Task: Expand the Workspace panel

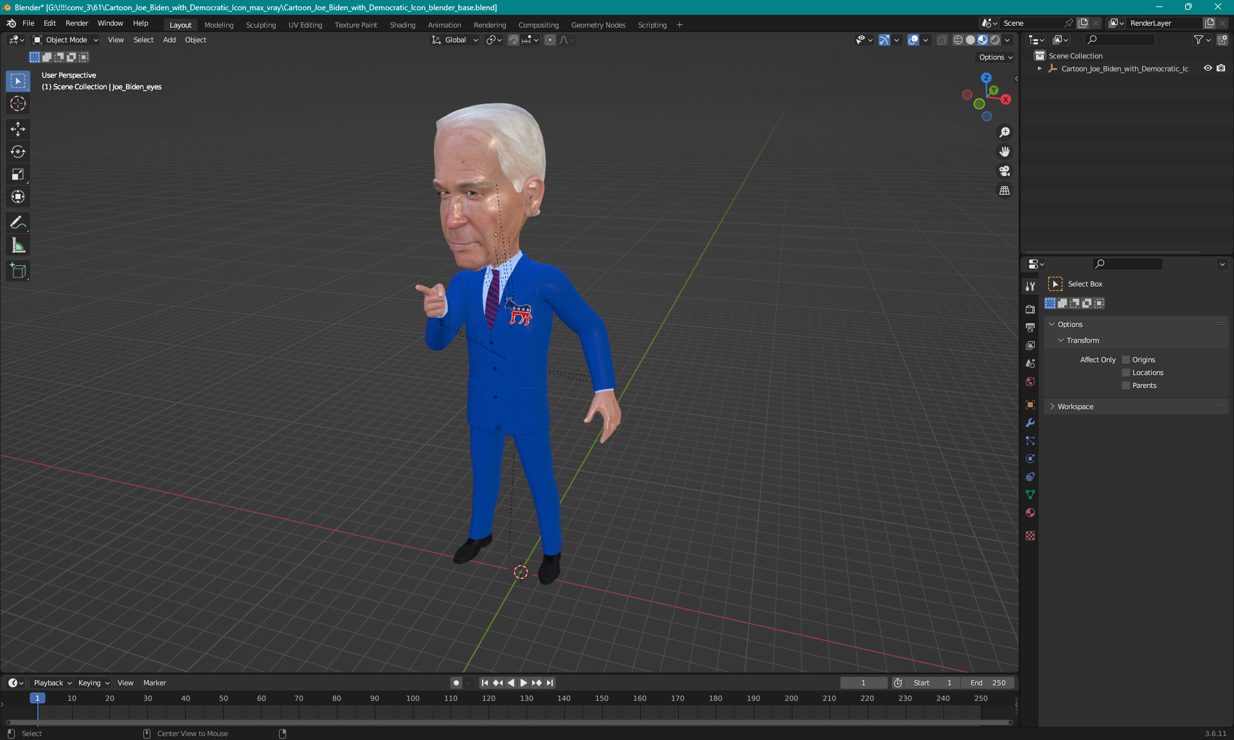Action: coord(1075,407)
